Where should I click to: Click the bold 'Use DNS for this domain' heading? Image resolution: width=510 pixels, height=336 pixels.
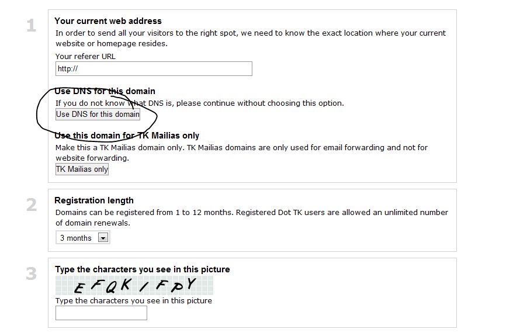click(x=105, y=91)
